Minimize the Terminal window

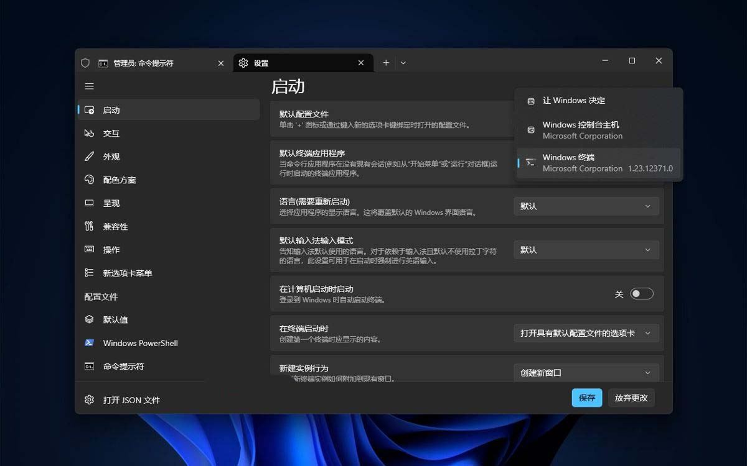point(605,61)
